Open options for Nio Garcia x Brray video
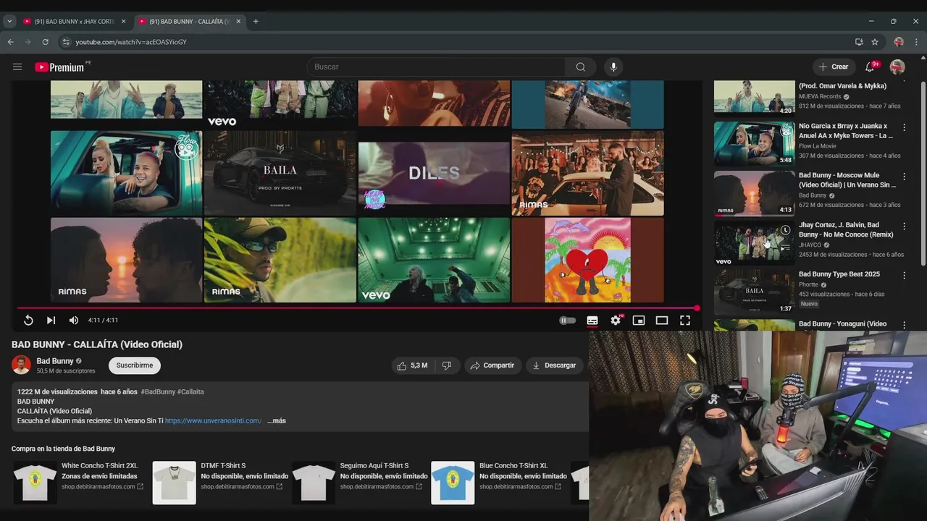 pyautogui.click(x=904, y=127)
